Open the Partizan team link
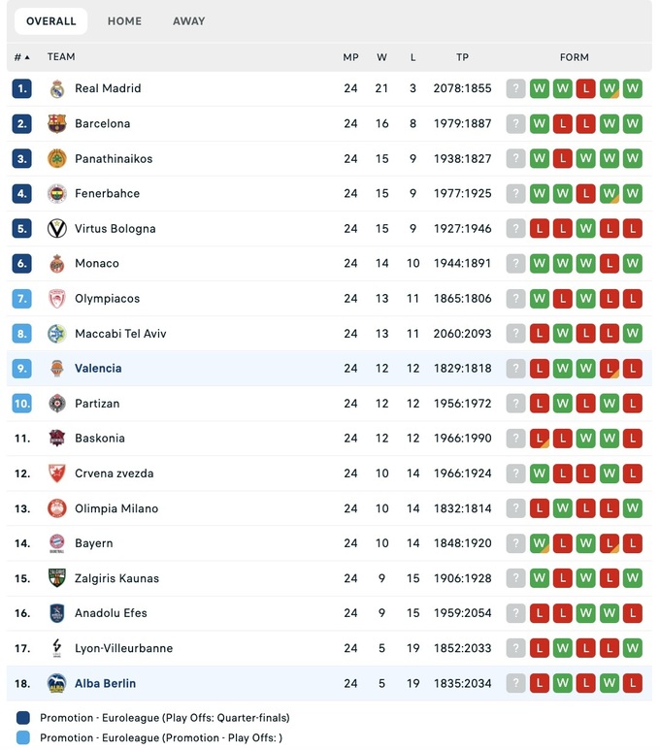 tap(97, 404)
